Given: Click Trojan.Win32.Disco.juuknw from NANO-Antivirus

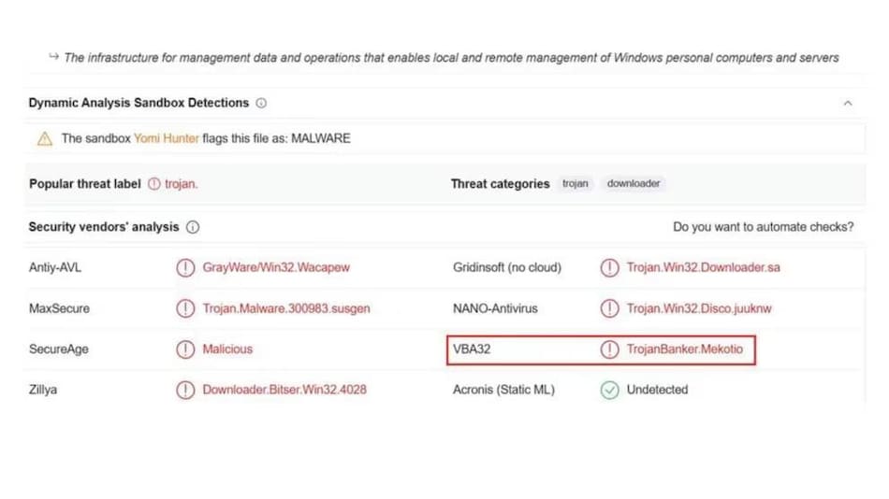Looking at the screenshot, I should click(x=699, y=308).
